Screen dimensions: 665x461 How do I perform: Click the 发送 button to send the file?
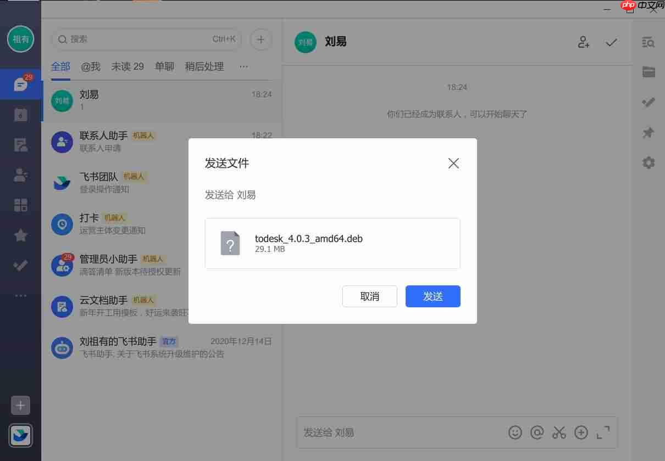[433, 296]
